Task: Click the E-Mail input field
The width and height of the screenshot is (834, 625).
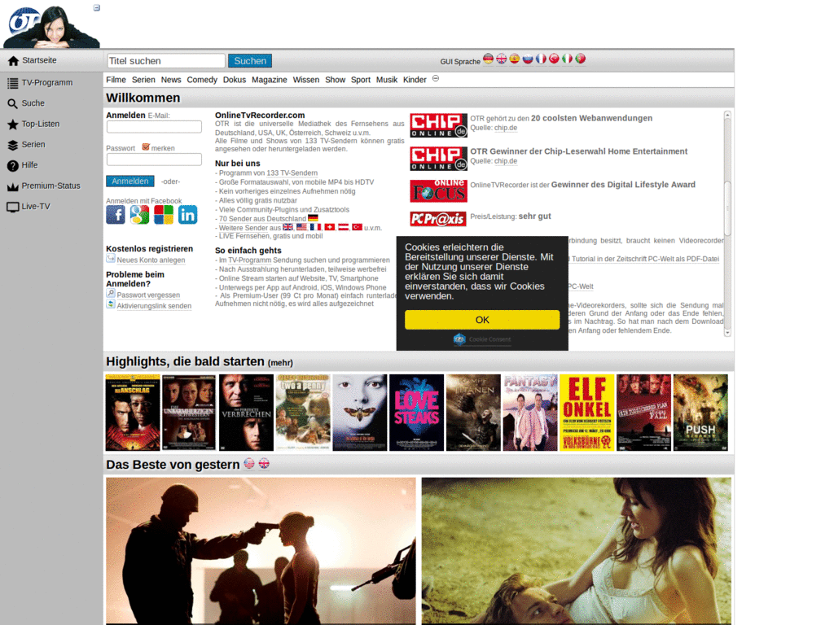Action: (x=154, y=126)
